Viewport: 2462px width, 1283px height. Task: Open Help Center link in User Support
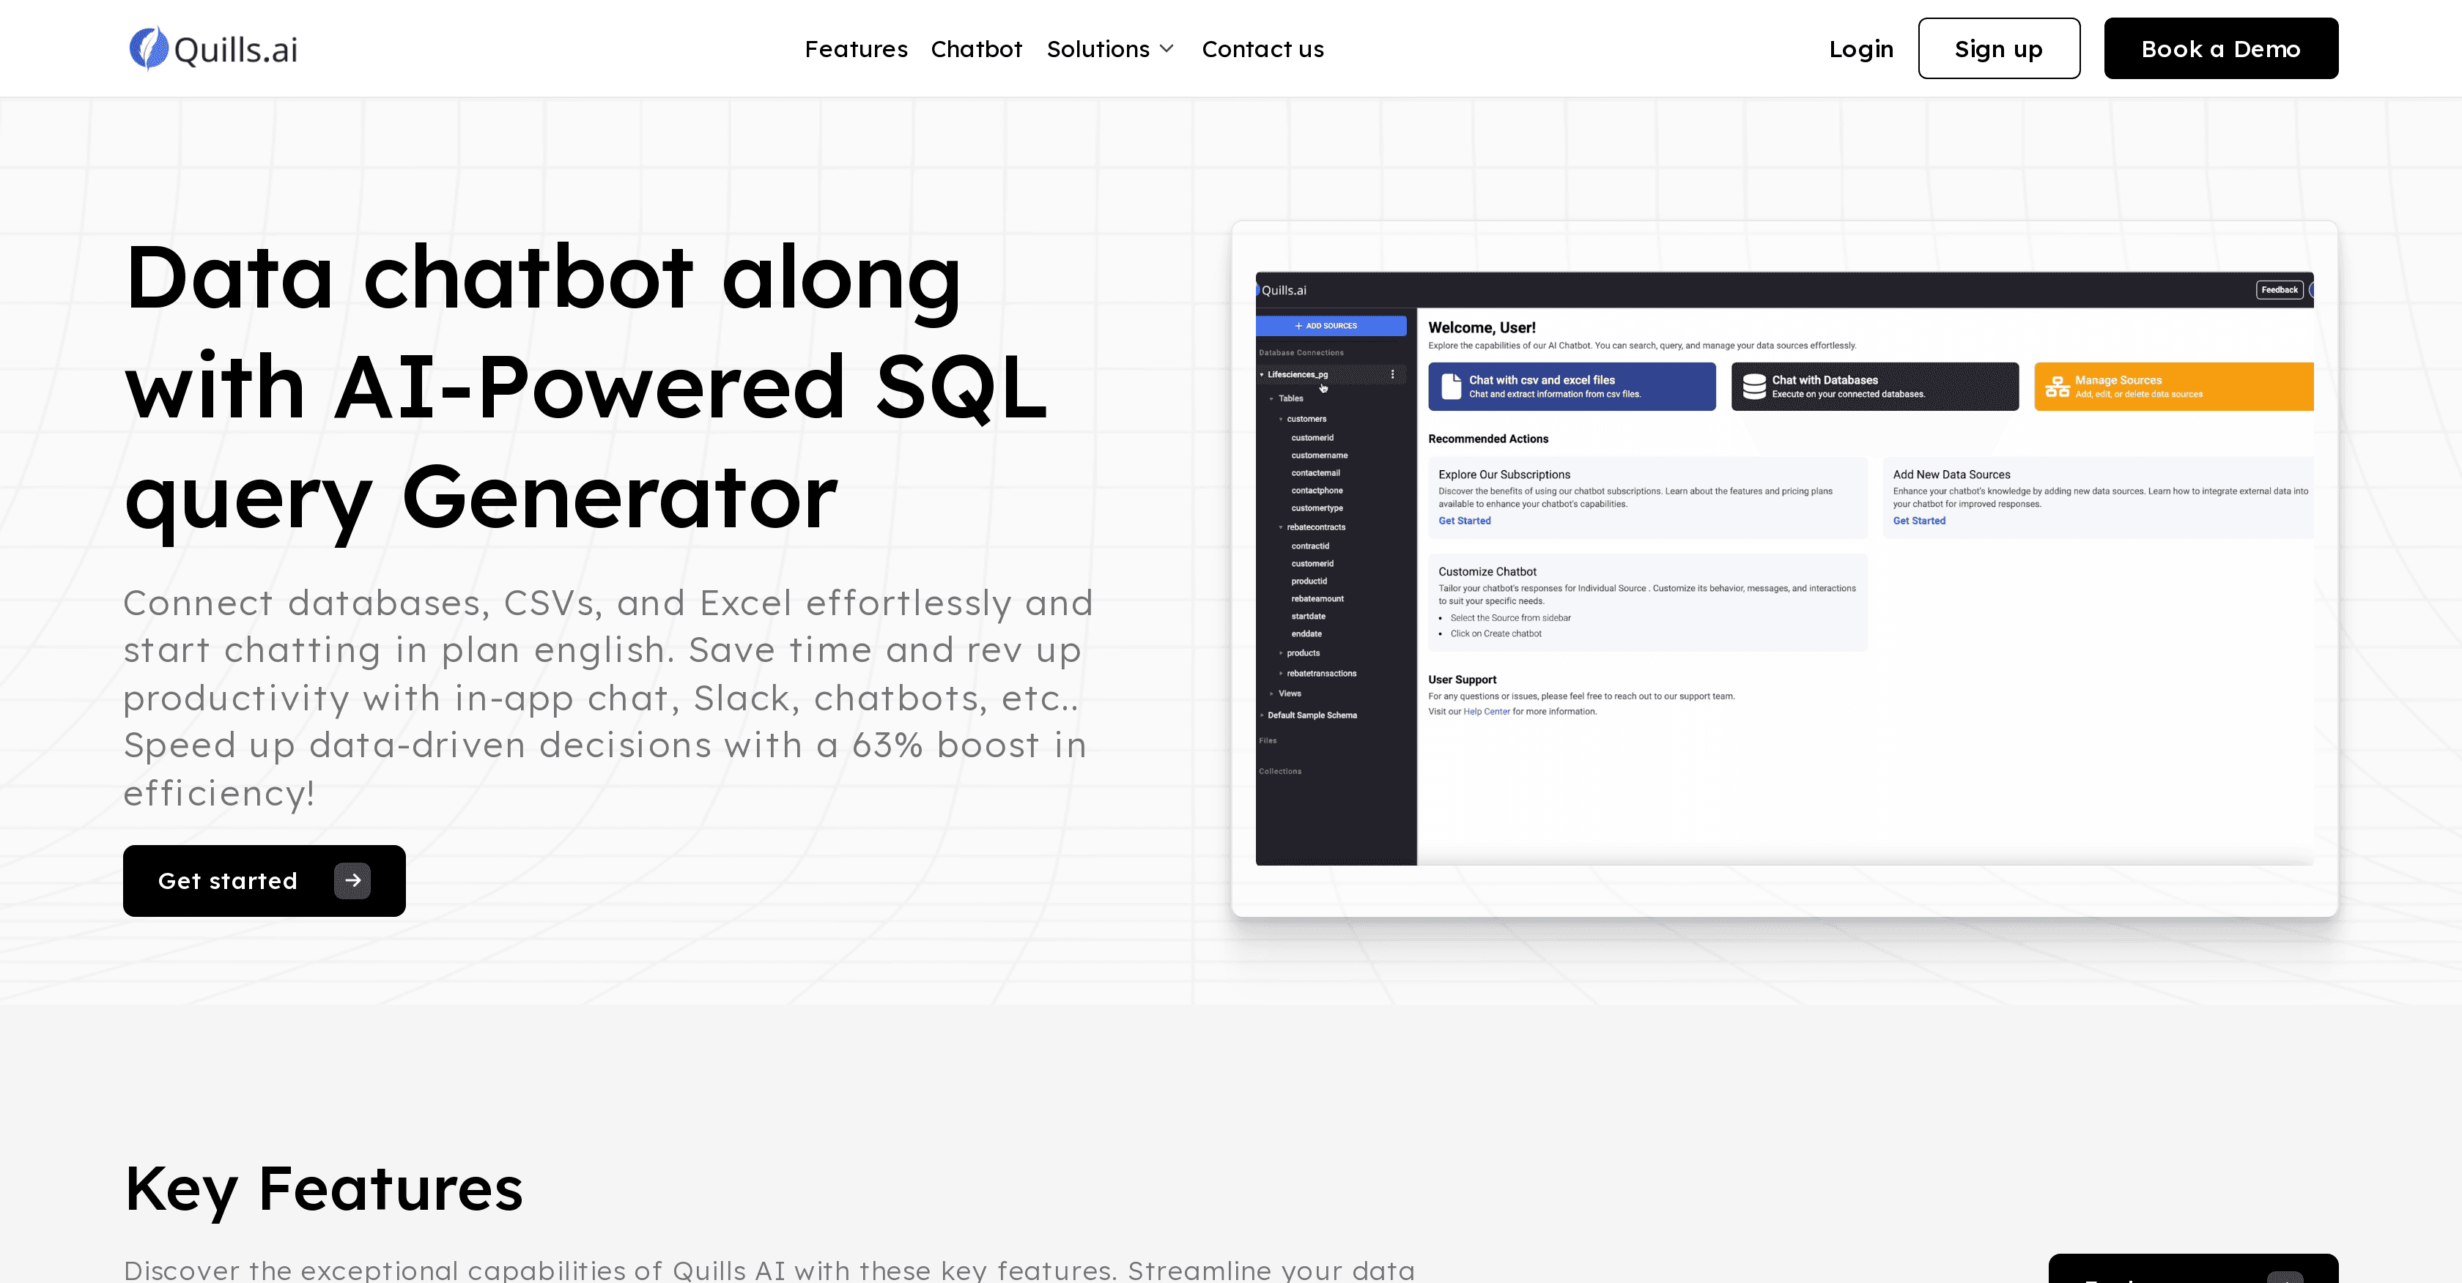pyautogui.click(x=1486, y=711)
